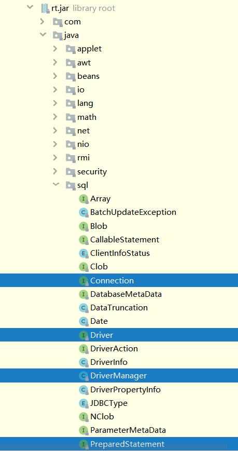Select the JDBCType enum row
Image resolution: width=238 pixels, height=451 pixels.
coord(119,403)
